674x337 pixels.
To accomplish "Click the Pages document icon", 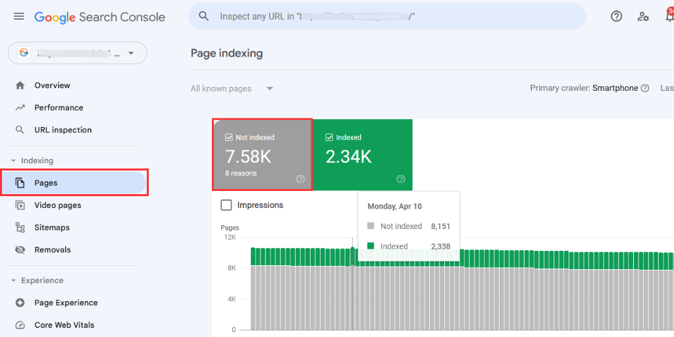I will (x=20, y=183).
